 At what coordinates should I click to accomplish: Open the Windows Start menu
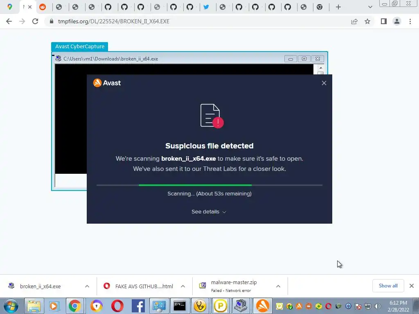pos(11,306)
